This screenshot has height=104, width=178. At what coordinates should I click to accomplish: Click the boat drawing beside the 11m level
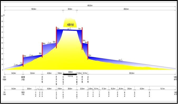click(16, 65)
